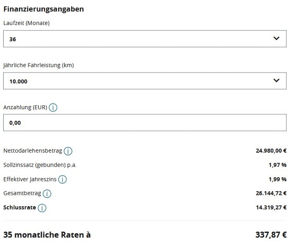This screenshot has height=242, width=291.
Task: Open Gesamtbetrag info tooltip icon
Action: click(47, 194)
